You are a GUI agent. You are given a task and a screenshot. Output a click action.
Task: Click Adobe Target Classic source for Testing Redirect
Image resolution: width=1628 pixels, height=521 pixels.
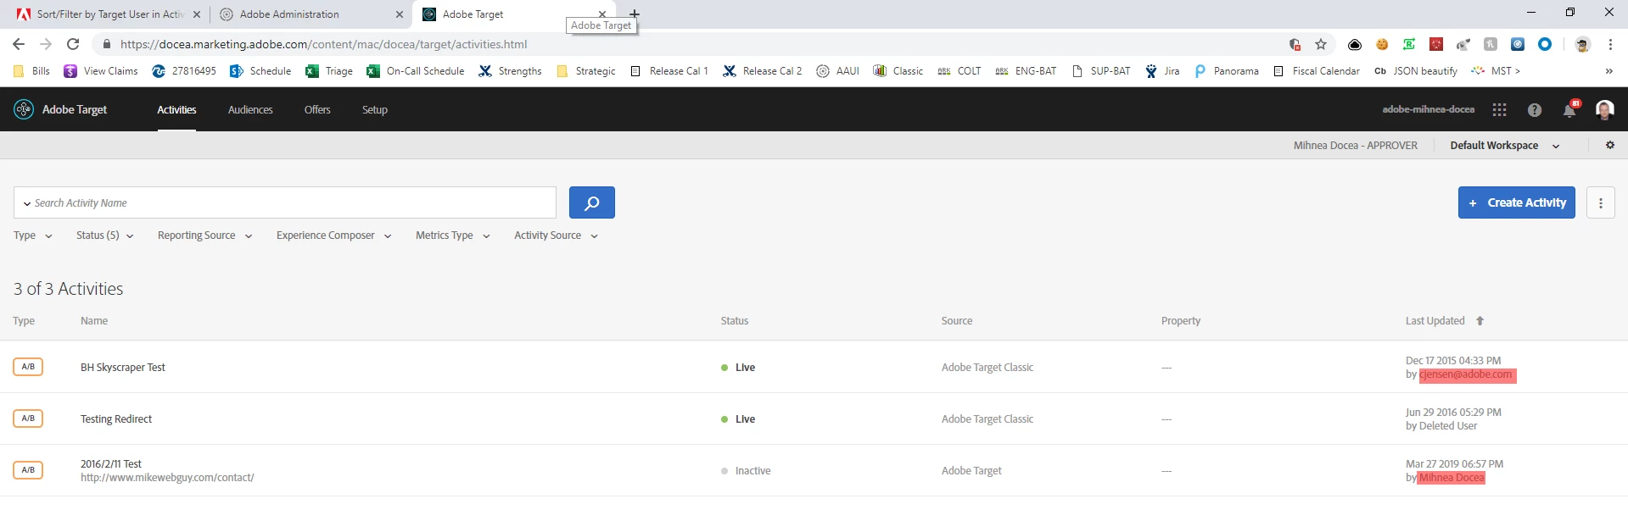pyautogui.click(x=987, y=418)
